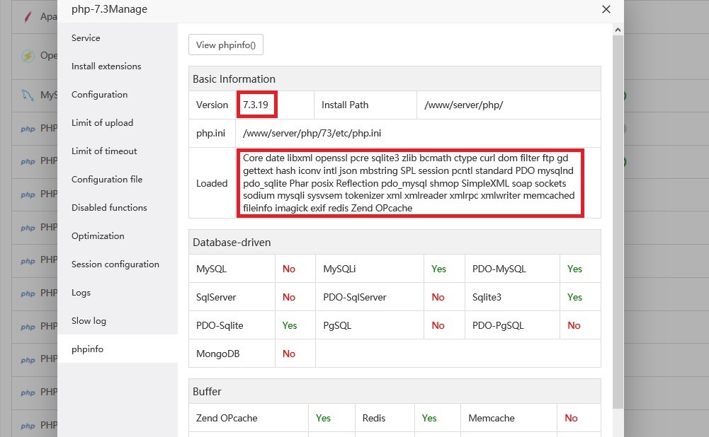This screenshot has width=709, height=437.
Task: Open the Optimization tab
Action: coord(98,236)
